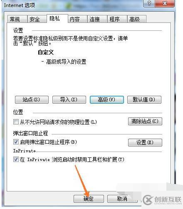This screenshot has width=183, height=209.
Task: Open pop-up blocker 设置(E) button
Action: point(145,142)
